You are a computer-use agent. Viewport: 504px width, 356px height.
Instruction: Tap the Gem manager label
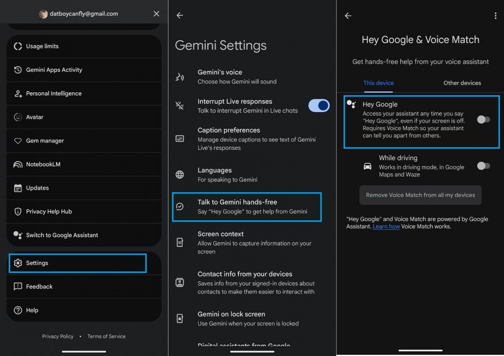[x=45, y=141]
